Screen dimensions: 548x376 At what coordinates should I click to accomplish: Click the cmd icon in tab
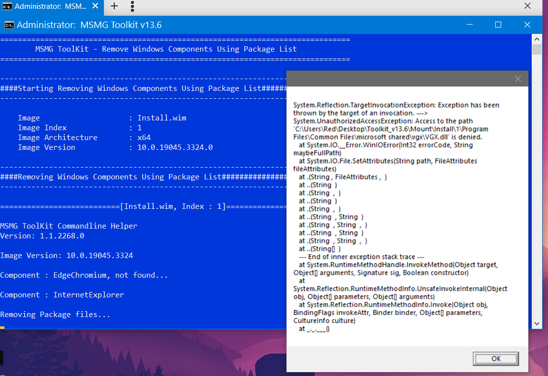point(7,6)
